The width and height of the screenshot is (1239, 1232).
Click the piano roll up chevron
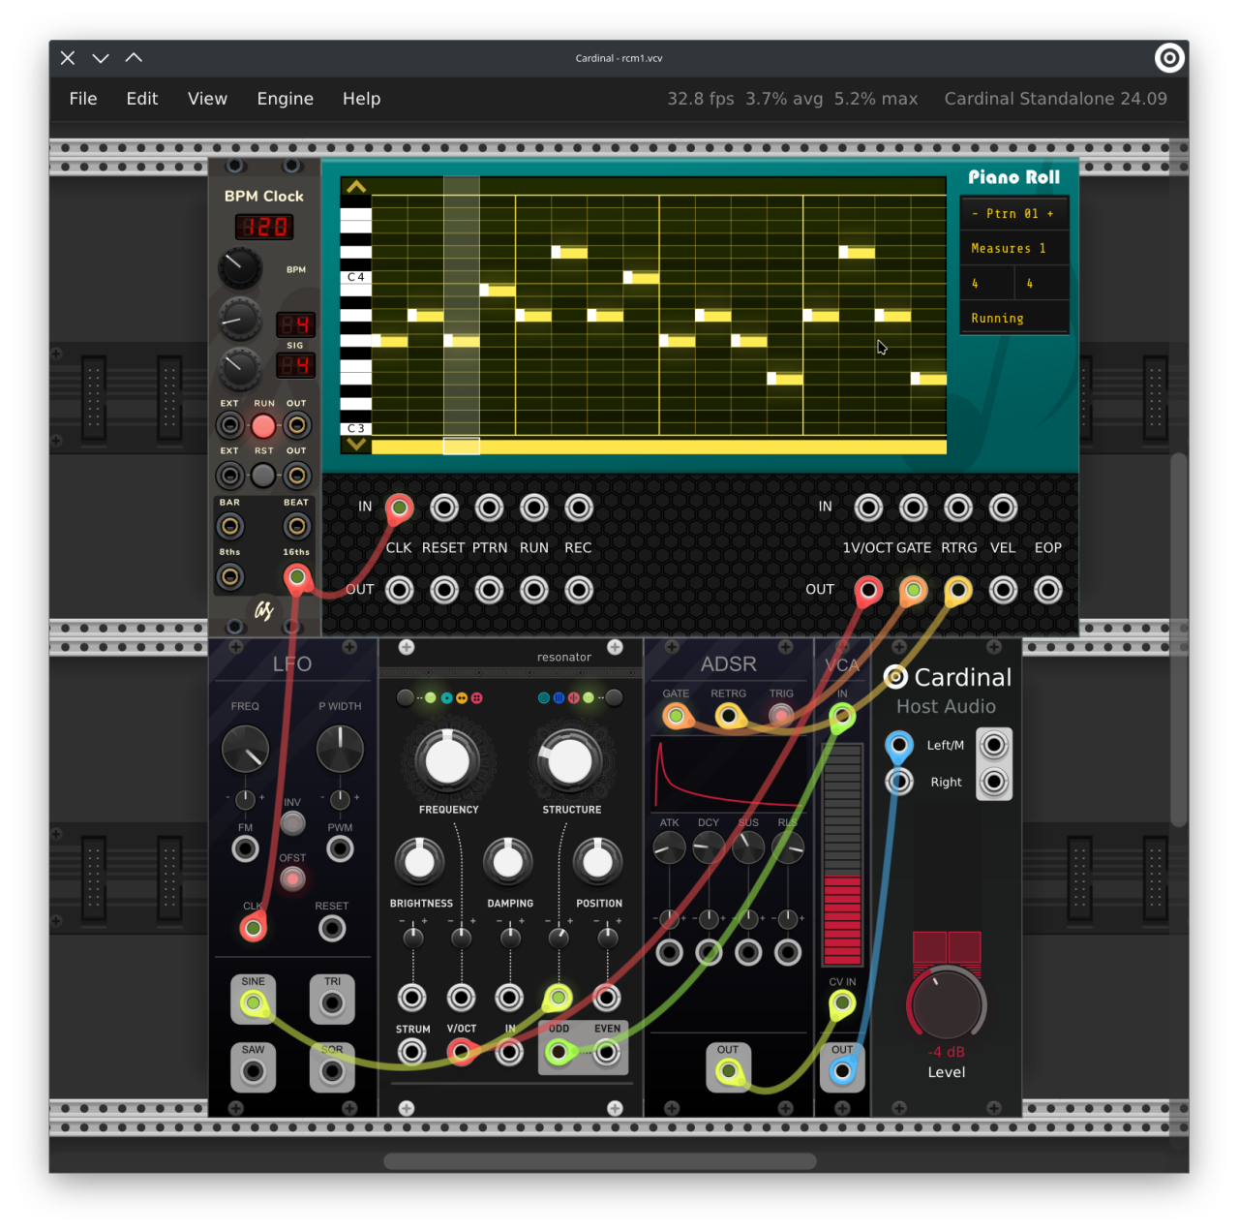[x=355, y=187]
